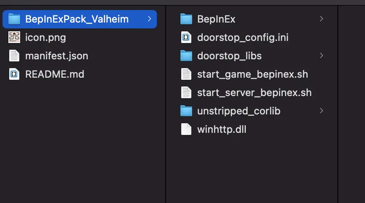Expand the BepInEx folder chevron
365x203 pixels.
(x=321, y=19)
